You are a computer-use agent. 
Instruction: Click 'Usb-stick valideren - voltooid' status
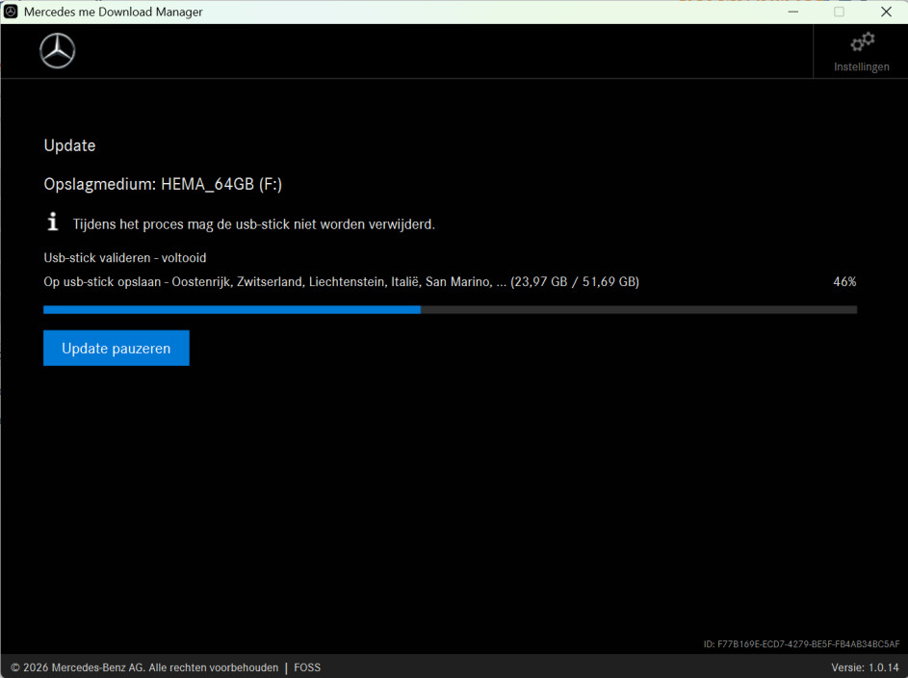125,258
